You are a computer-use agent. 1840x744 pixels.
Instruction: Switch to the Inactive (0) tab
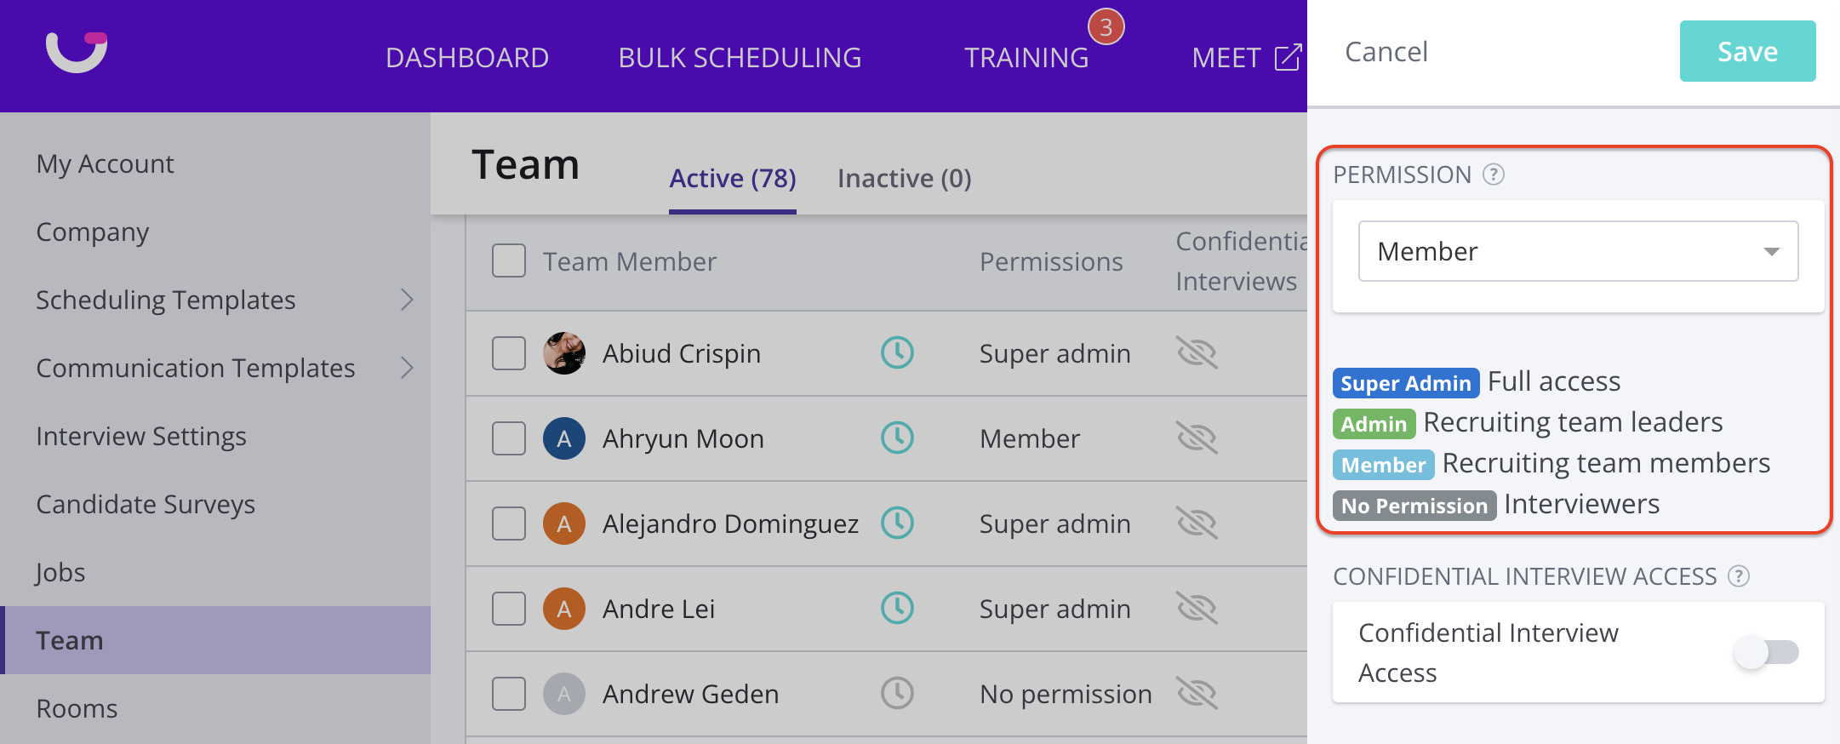pos(904,178)
